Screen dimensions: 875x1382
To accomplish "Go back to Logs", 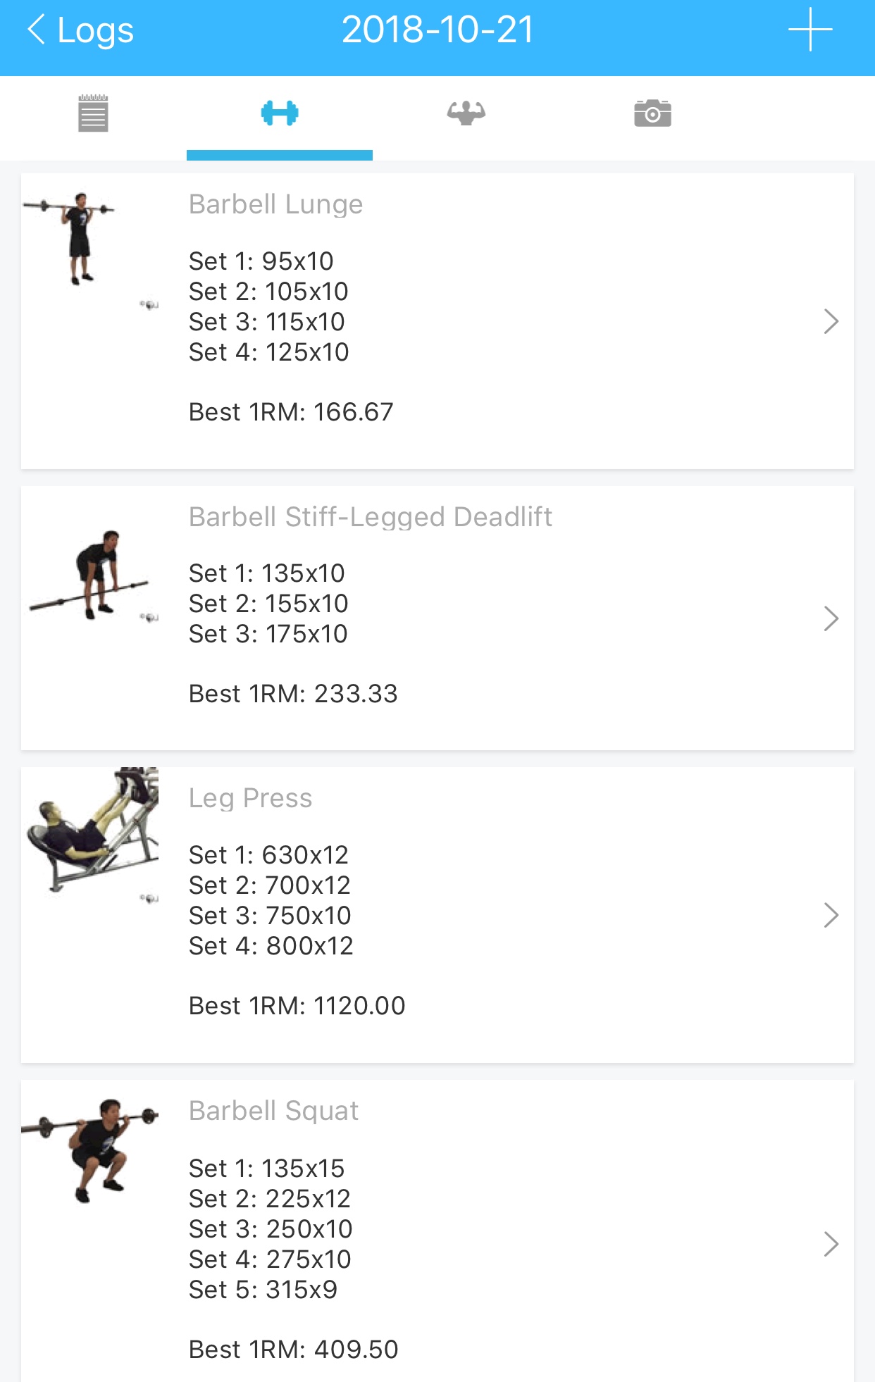I will click(80, 31).
